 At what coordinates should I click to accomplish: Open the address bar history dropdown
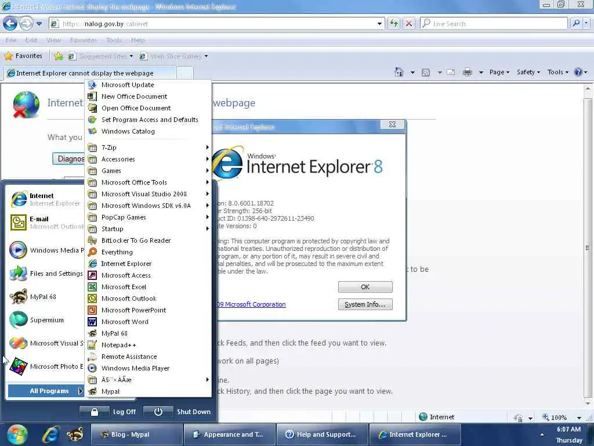pos(379,23)
